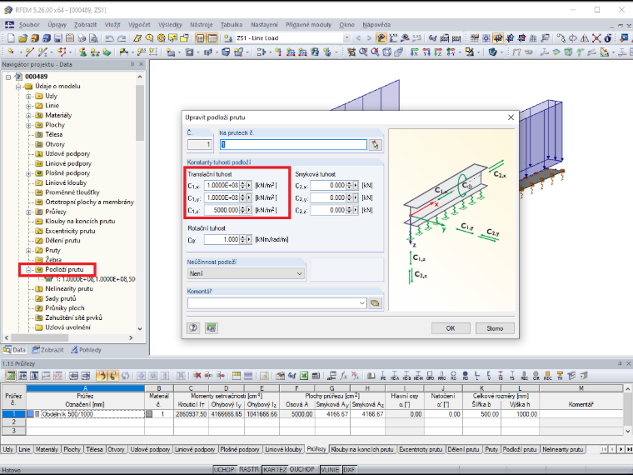Click the comment library icon in the dialog

pyautogui.click(x=376, y=303)
